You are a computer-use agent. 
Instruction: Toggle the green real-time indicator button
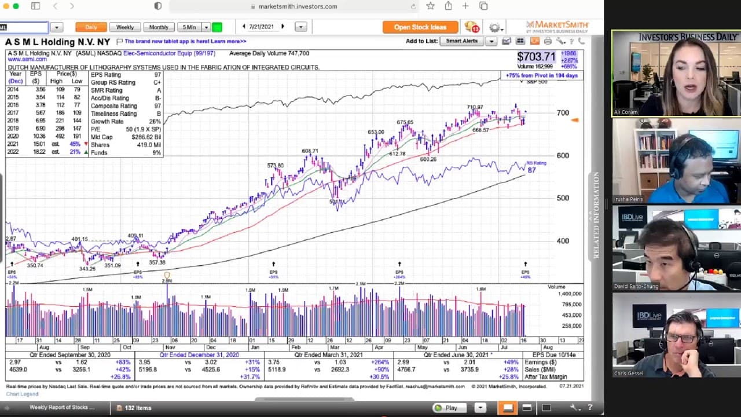217,27
